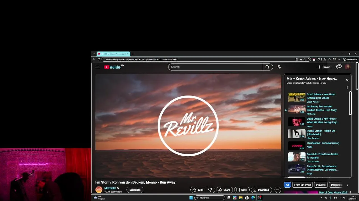Open Task View from taskbar

pyautogui.click(x=229, y=198)
